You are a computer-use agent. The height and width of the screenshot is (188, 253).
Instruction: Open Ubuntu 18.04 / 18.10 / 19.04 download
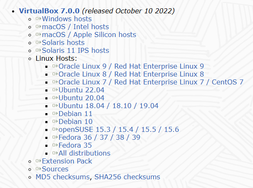click(x=108, y=106)
